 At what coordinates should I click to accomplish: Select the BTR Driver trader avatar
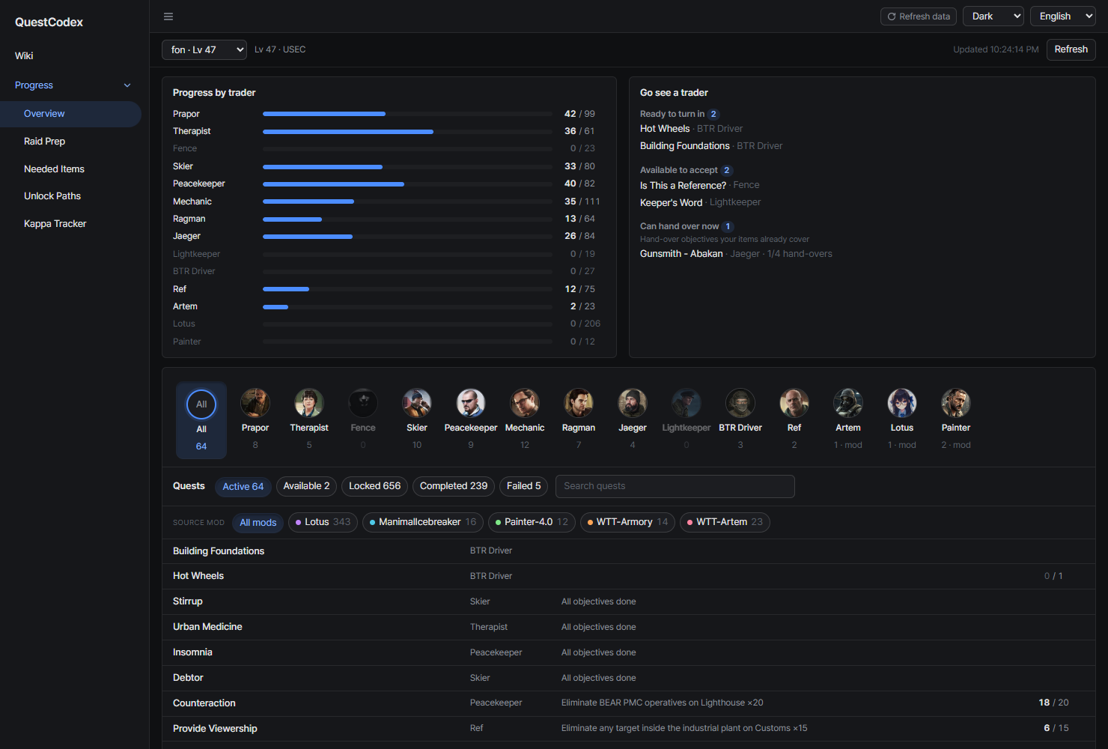point(740,403)
